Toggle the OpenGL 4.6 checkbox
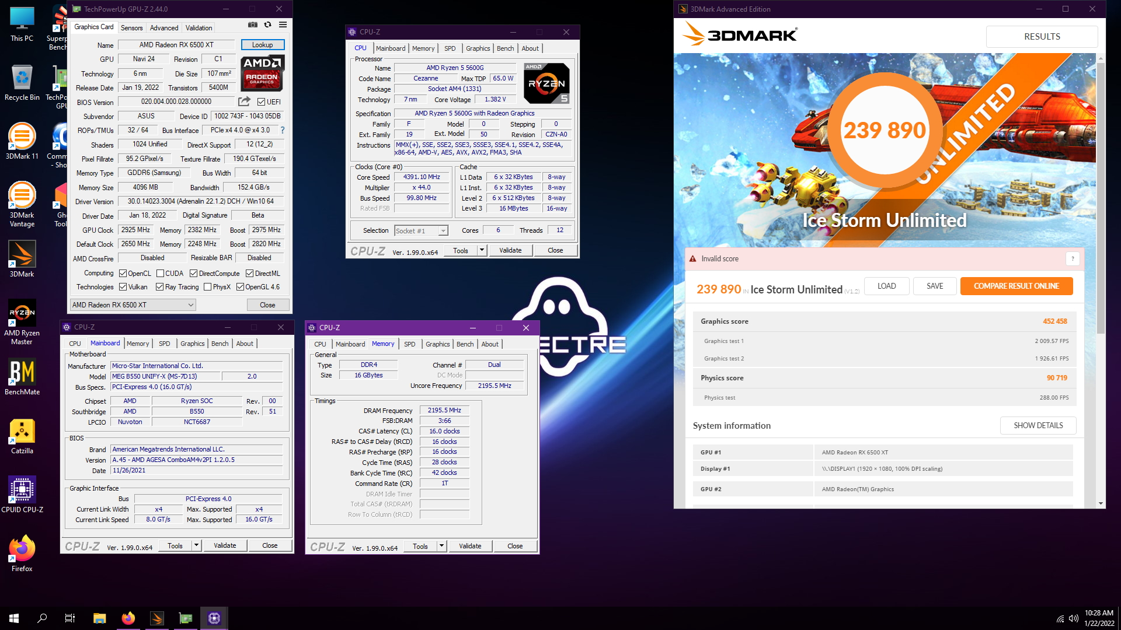The width and height of the screenshot is (1121, 630). pos(240,287)
